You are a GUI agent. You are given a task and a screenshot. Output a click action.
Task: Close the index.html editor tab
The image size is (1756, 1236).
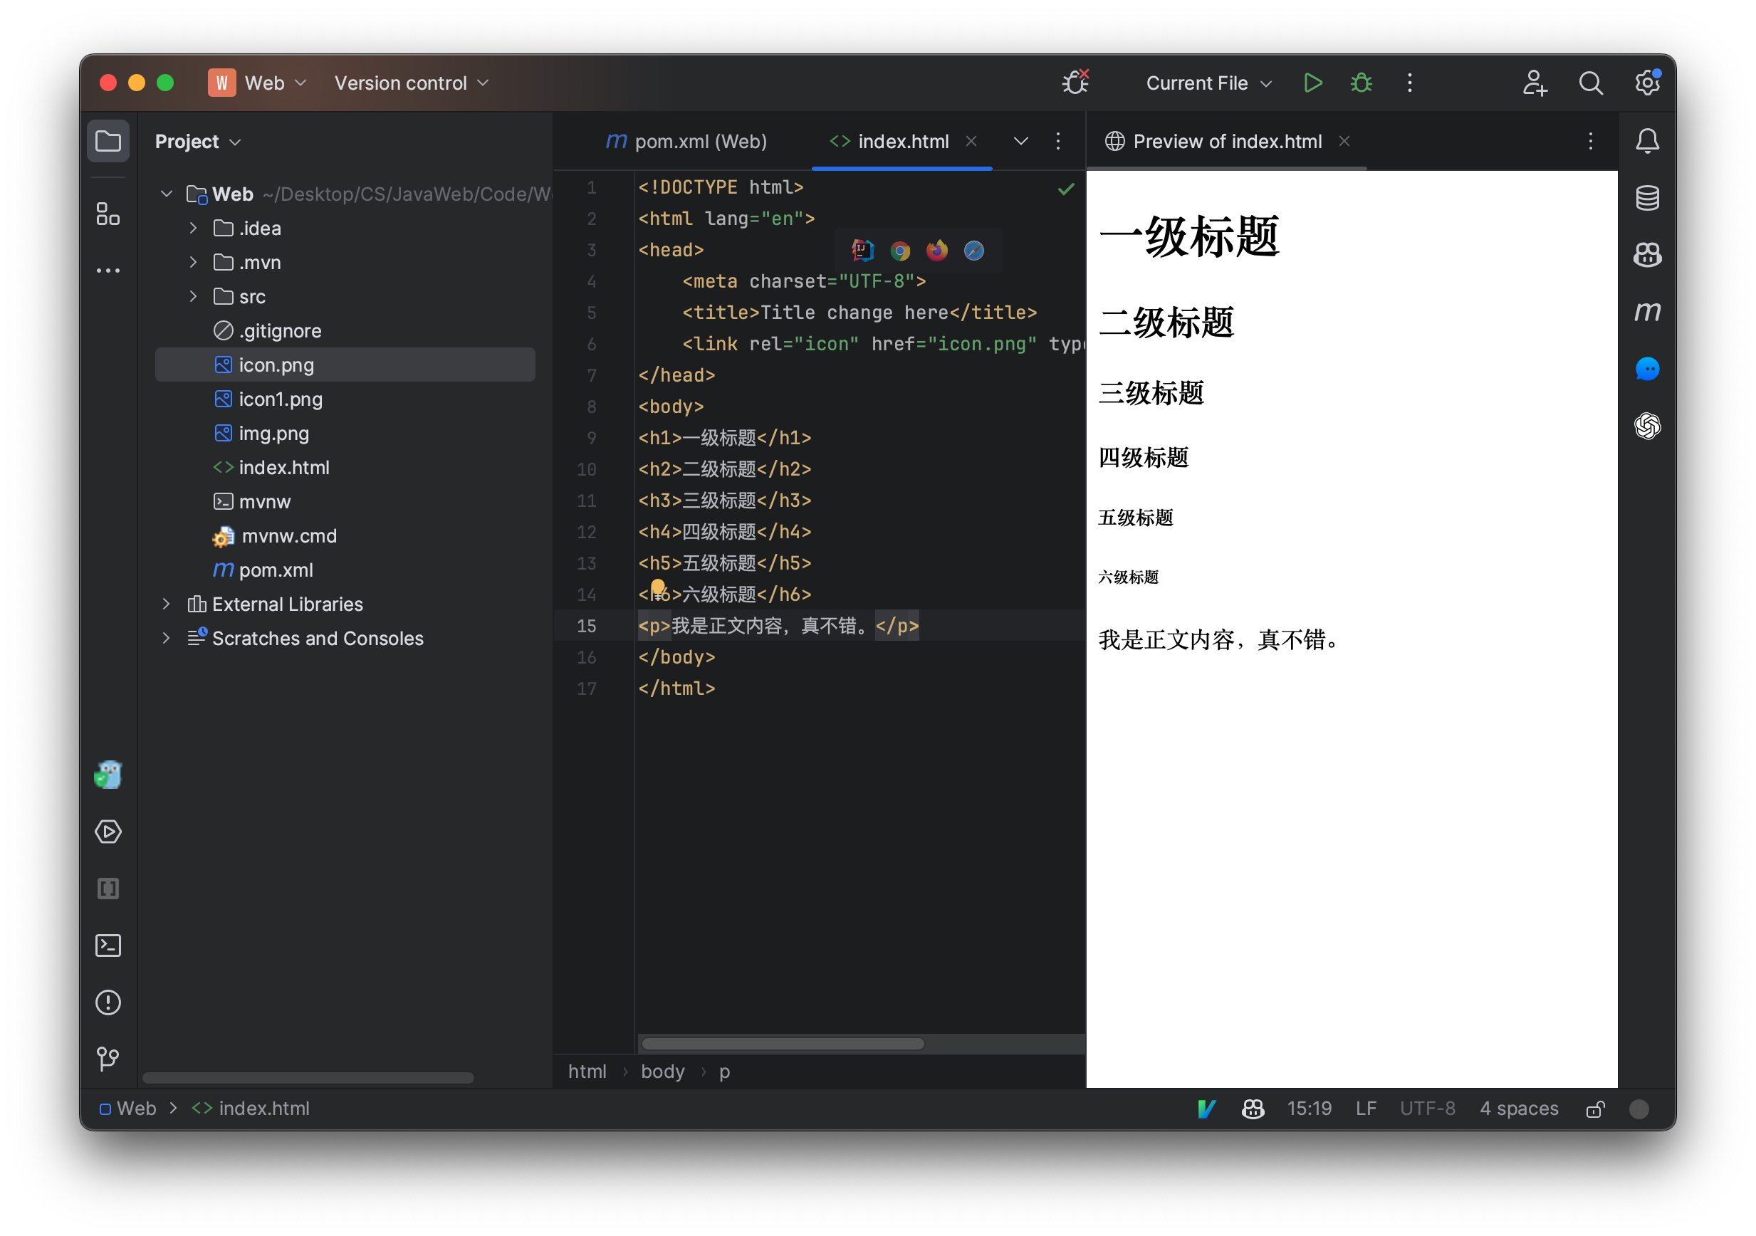[x=971, y=141]
